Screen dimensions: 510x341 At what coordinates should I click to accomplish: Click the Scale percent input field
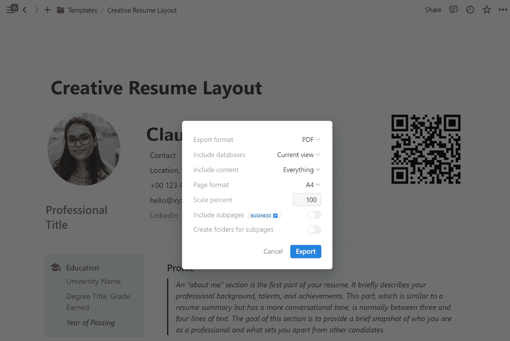point(307,200)
